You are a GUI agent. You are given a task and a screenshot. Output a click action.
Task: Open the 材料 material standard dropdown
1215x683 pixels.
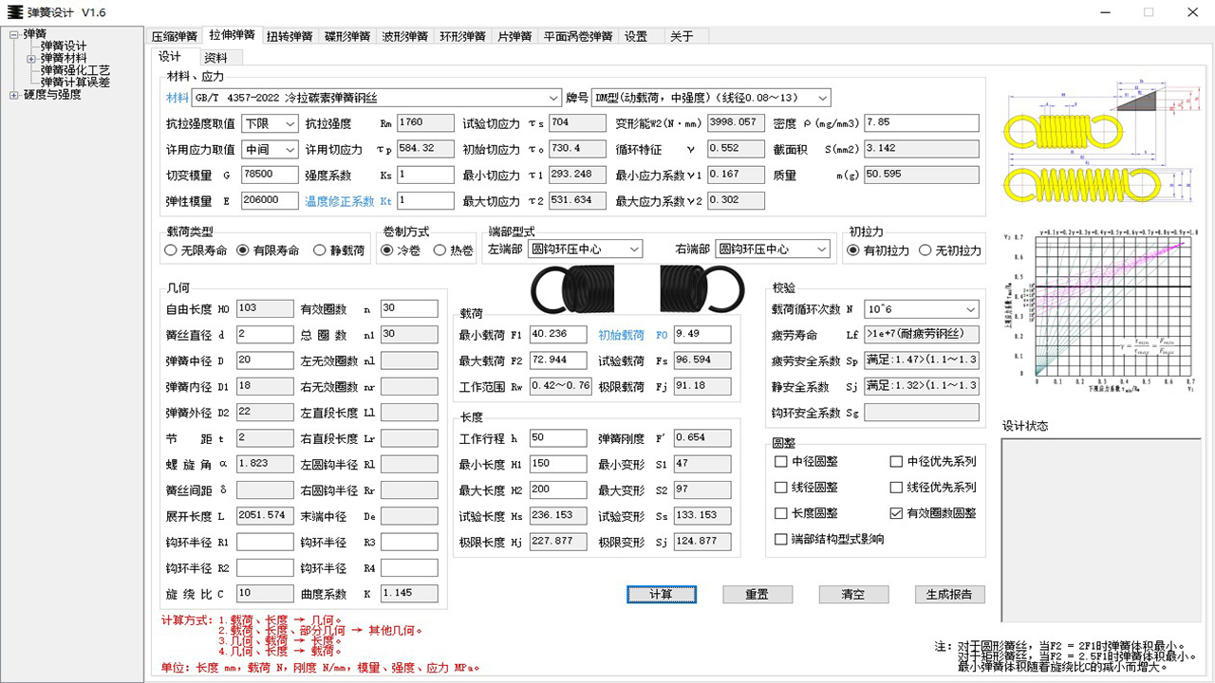pyautogui.click(x=553, y=98)
